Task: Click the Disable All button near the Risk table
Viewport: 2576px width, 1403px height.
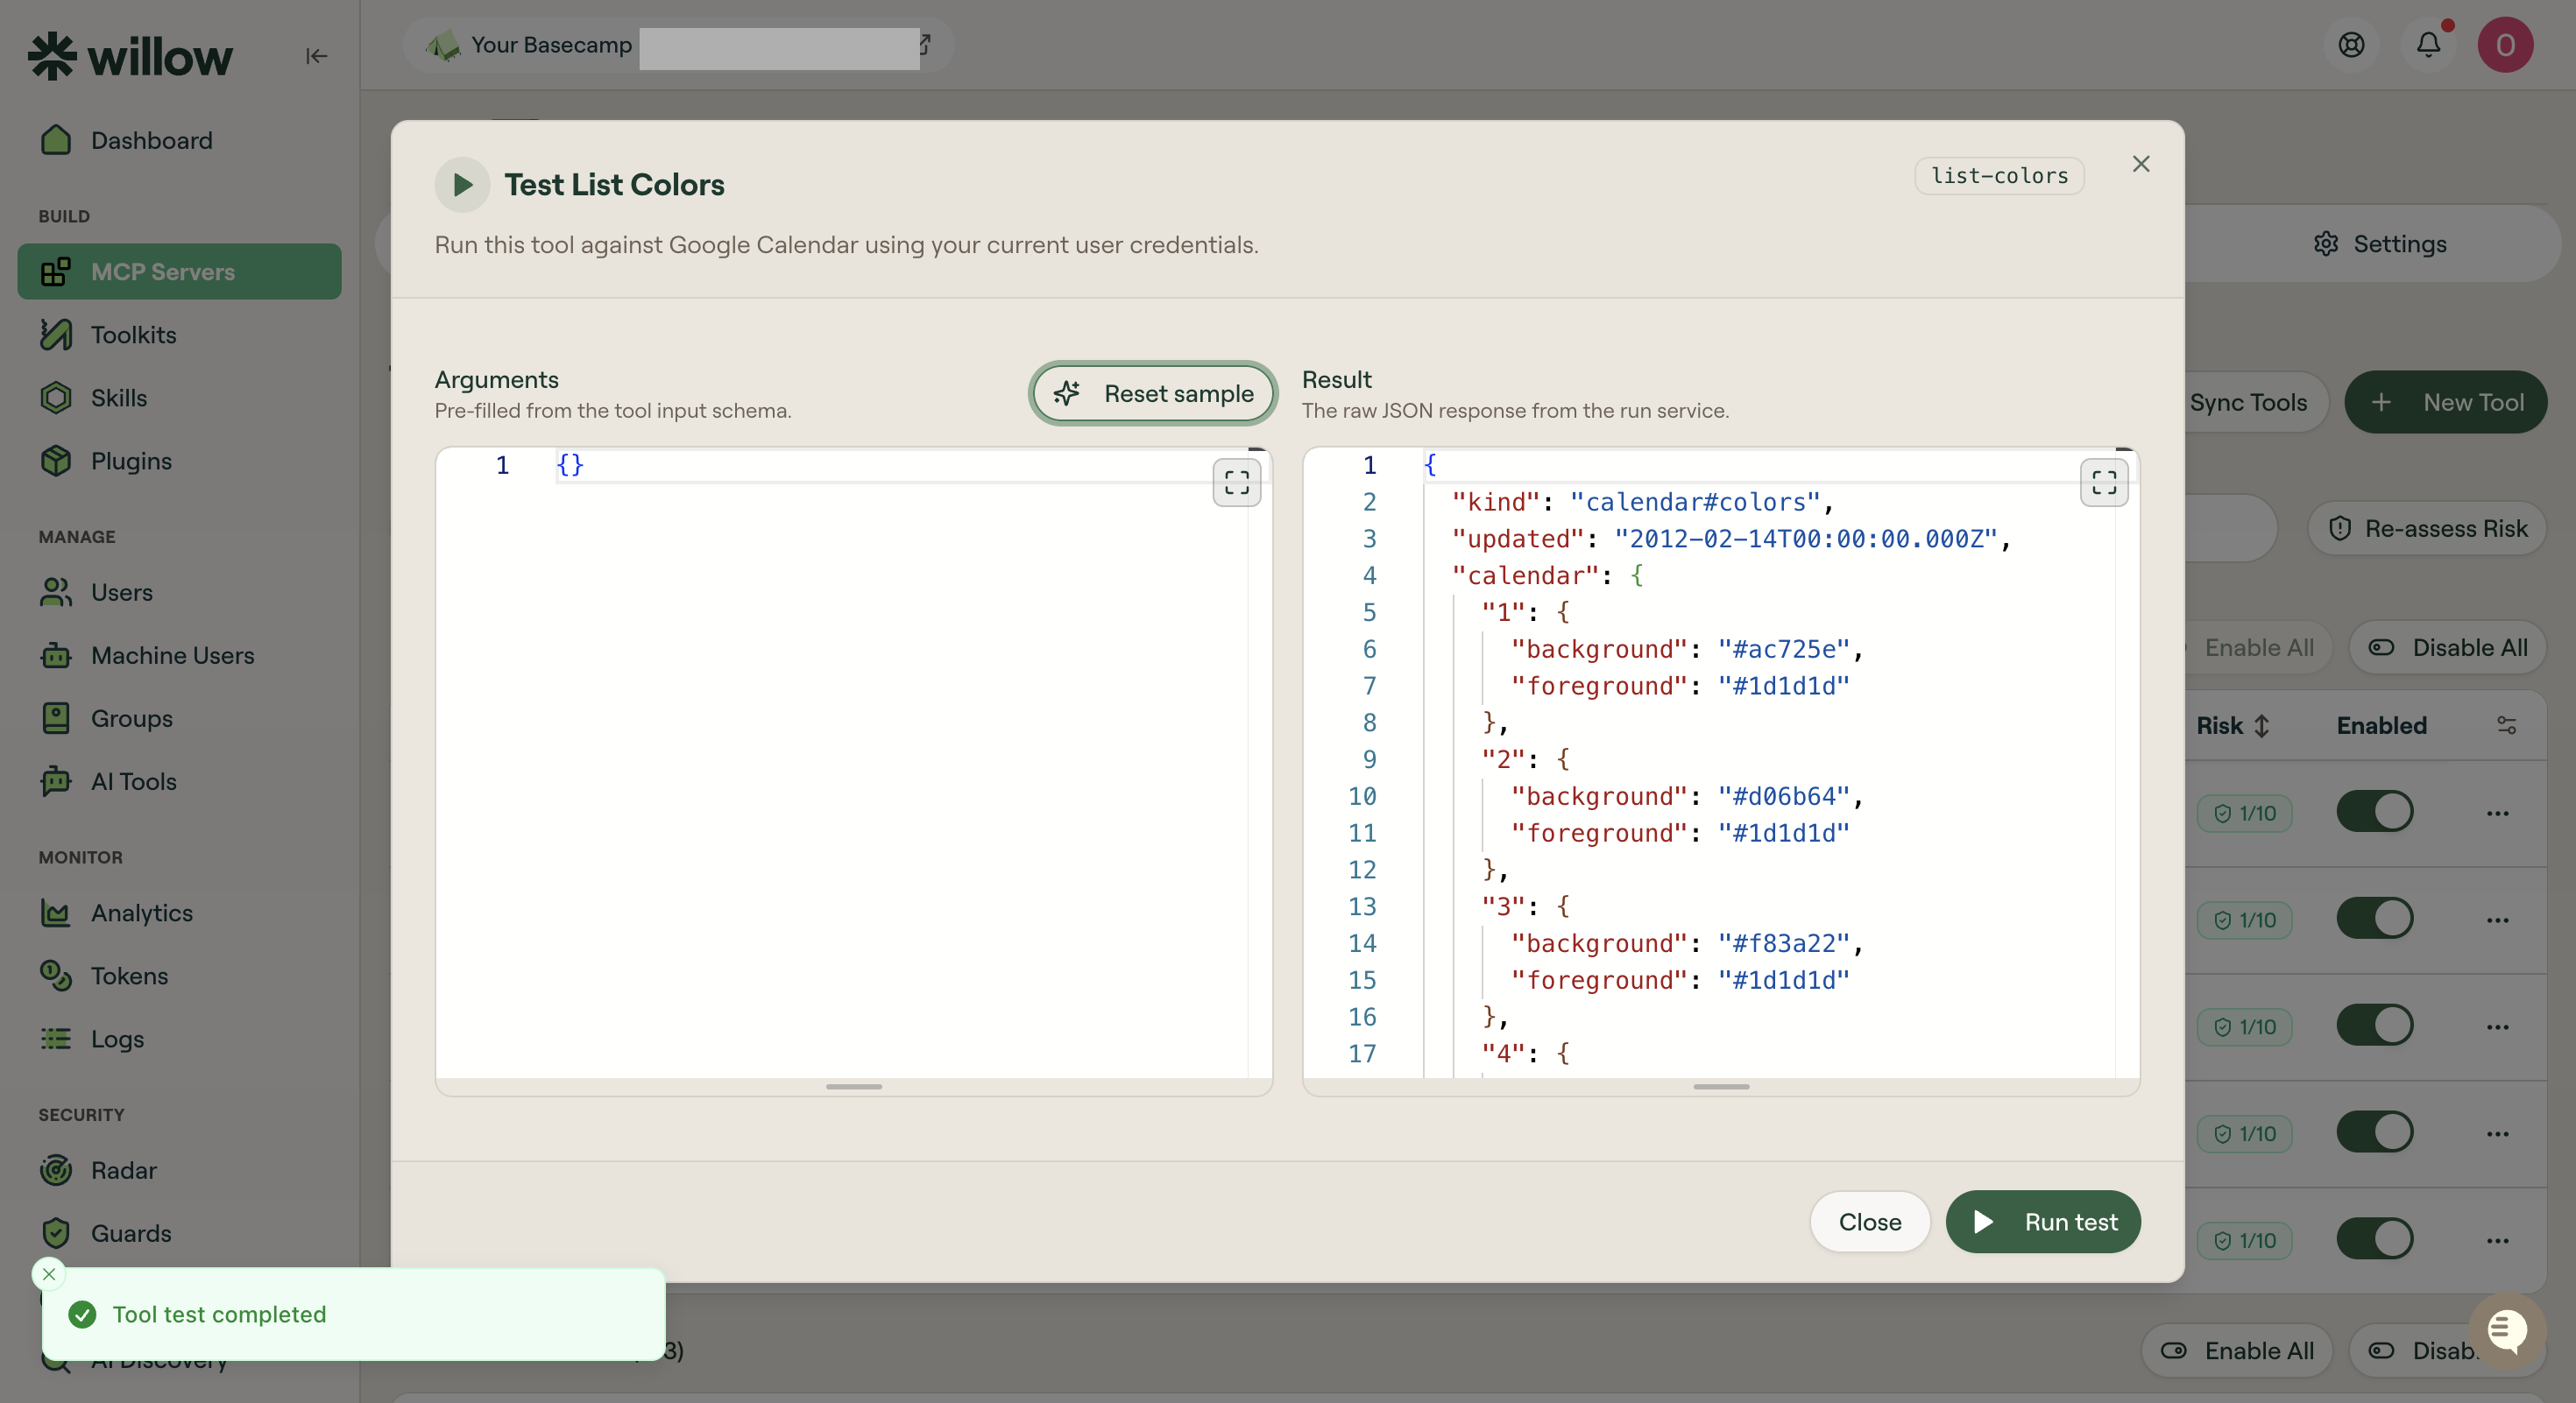Action: point(2448,649)
